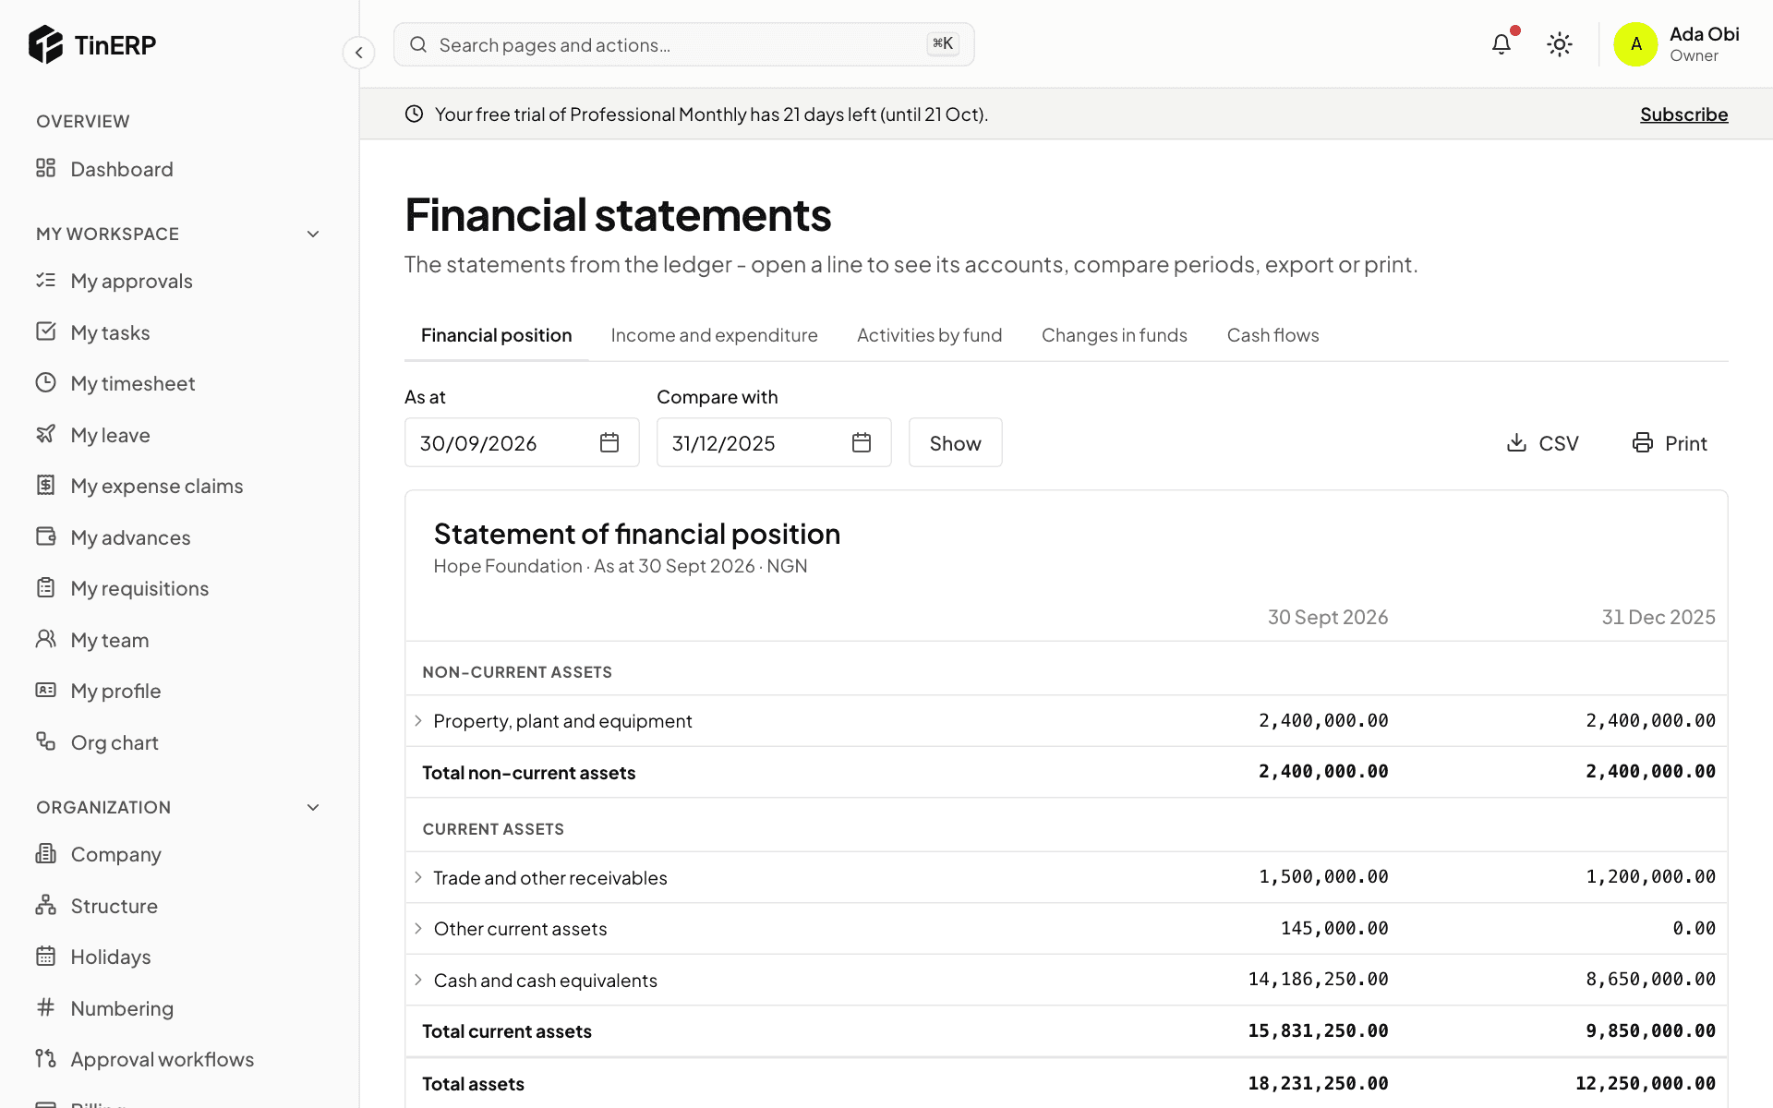Screen dimensions: 1773x1108
Task: Open Holidays in sidebar
Action: [111, 957]
